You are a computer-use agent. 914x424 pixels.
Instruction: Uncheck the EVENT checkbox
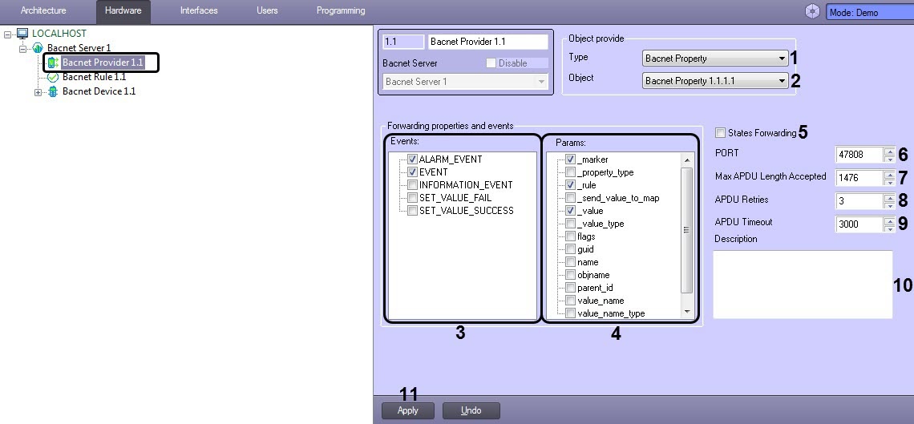tap(413, 172)
